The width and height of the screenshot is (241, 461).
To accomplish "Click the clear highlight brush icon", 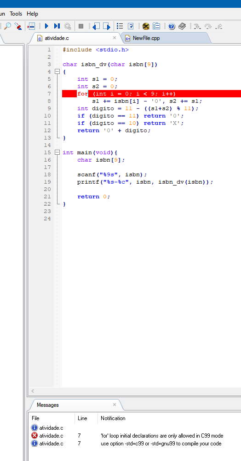I will coord(18,26).
